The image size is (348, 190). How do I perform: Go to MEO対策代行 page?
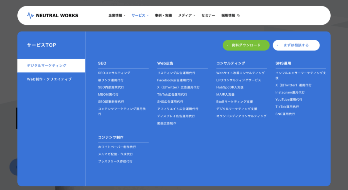(x=108, y=94)
